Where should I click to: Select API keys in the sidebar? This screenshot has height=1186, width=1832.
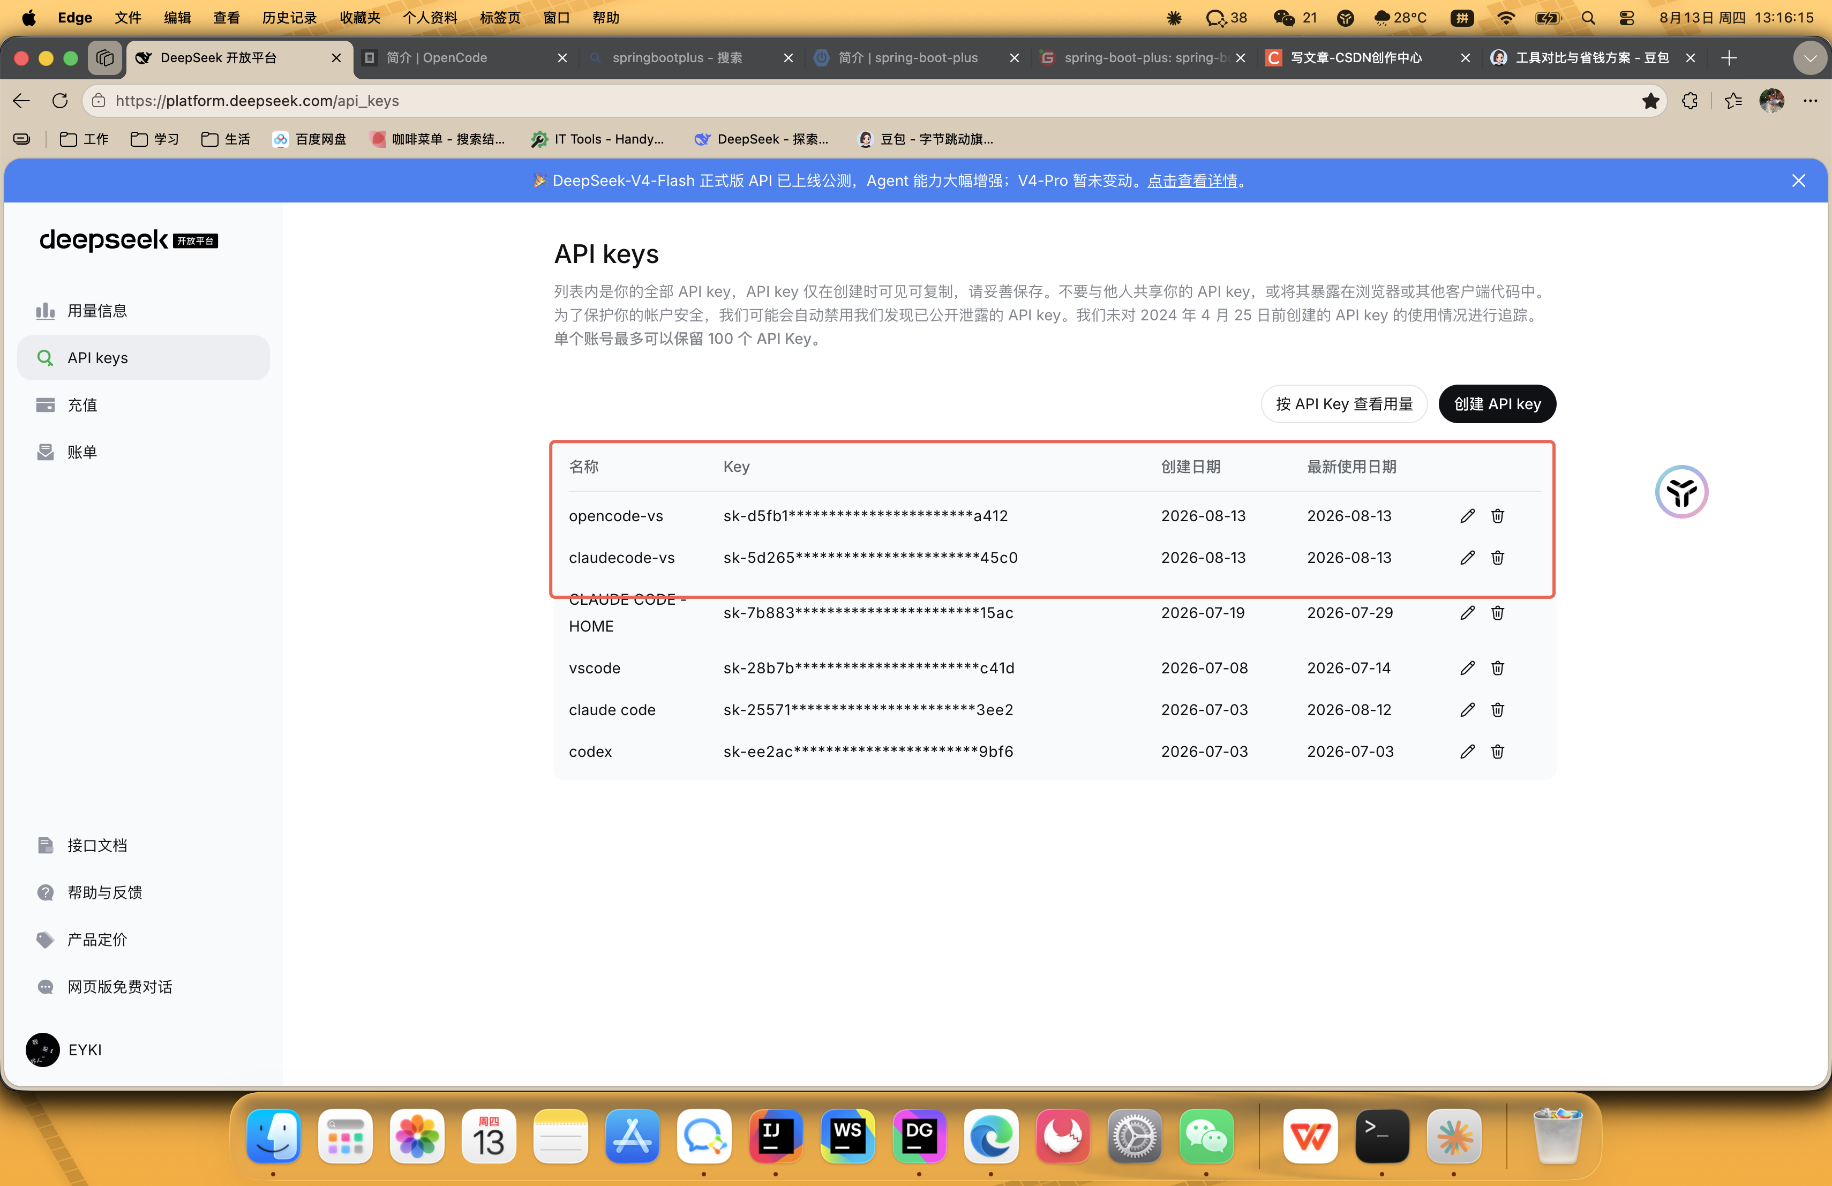click(143, 358)
